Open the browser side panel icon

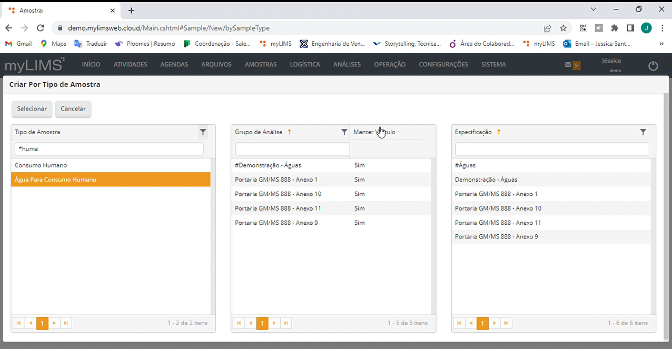tap(630, 28)
